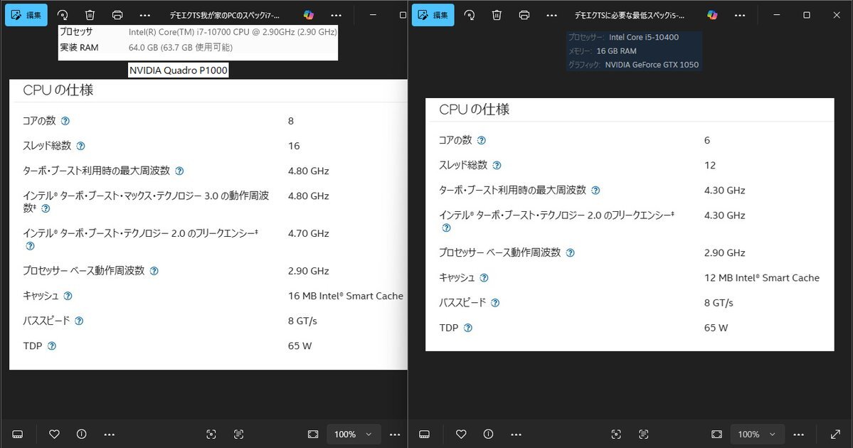
Task: Click the 16 MB Intel Smart Cache value
Action: pos(346,296)
